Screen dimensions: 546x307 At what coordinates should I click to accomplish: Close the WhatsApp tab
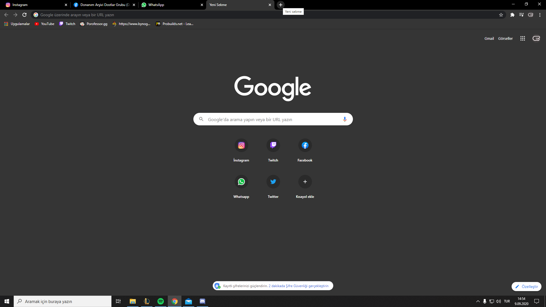pos(202,5)
